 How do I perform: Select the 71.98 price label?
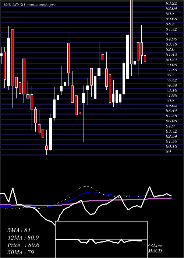pos(171,95)
